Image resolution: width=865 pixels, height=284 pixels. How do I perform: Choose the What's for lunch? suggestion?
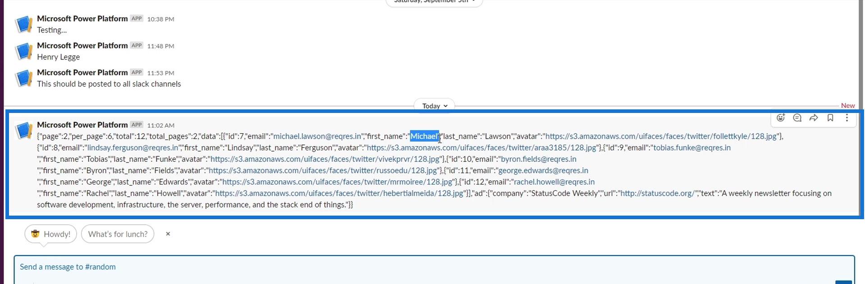(118, 234)
